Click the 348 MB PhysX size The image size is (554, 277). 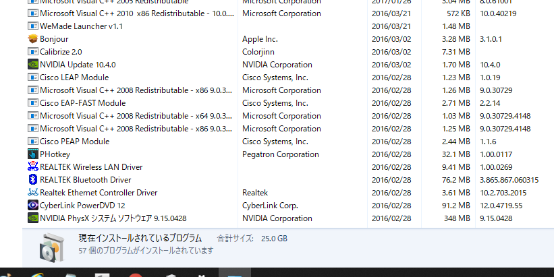coord(458,218)
